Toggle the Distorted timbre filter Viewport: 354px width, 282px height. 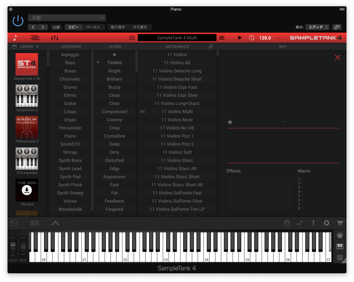[x=114, y=161]
